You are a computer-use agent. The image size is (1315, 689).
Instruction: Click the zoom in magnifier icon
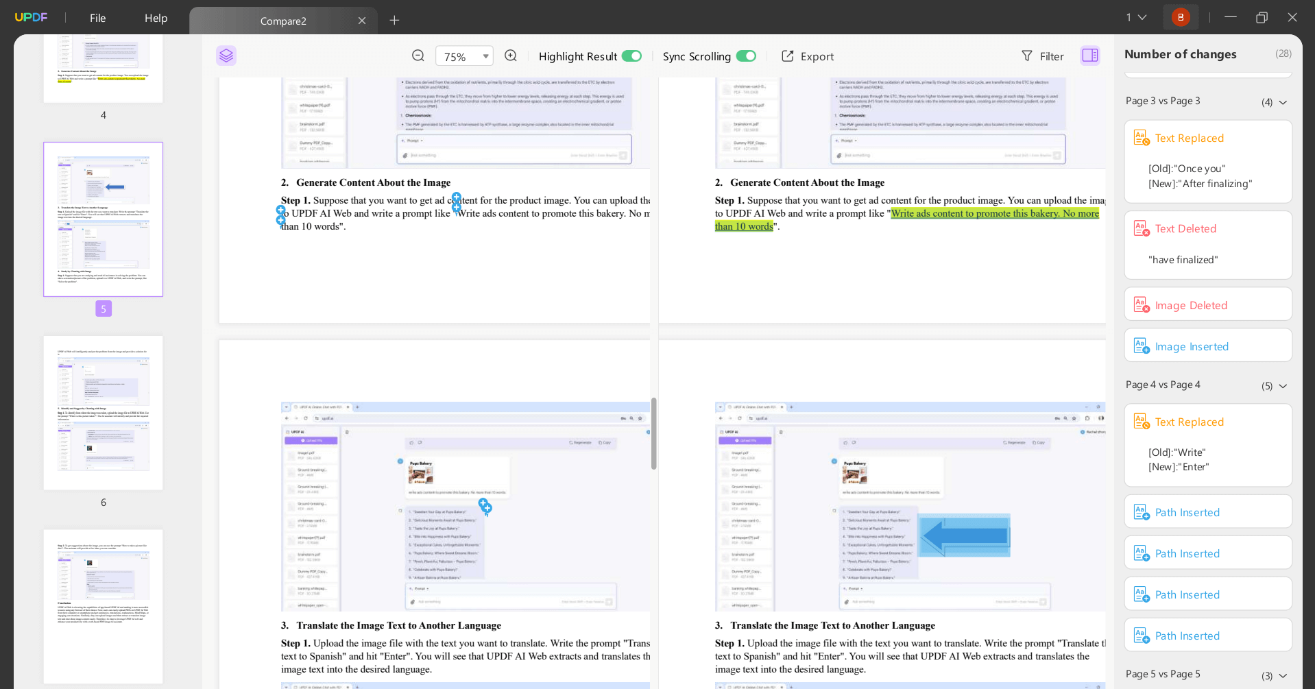coord(510,56)
